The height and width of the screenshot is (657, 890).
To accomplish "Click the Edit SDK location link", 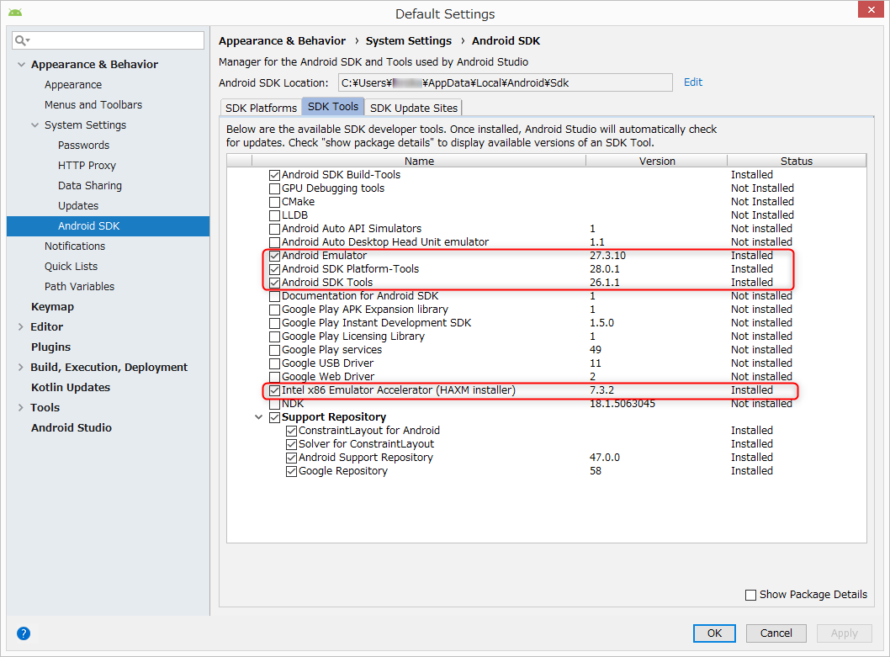I will [x=693, y=82].
